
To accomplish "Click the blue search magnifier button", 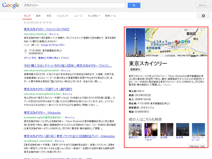I will tap(134, 5).
